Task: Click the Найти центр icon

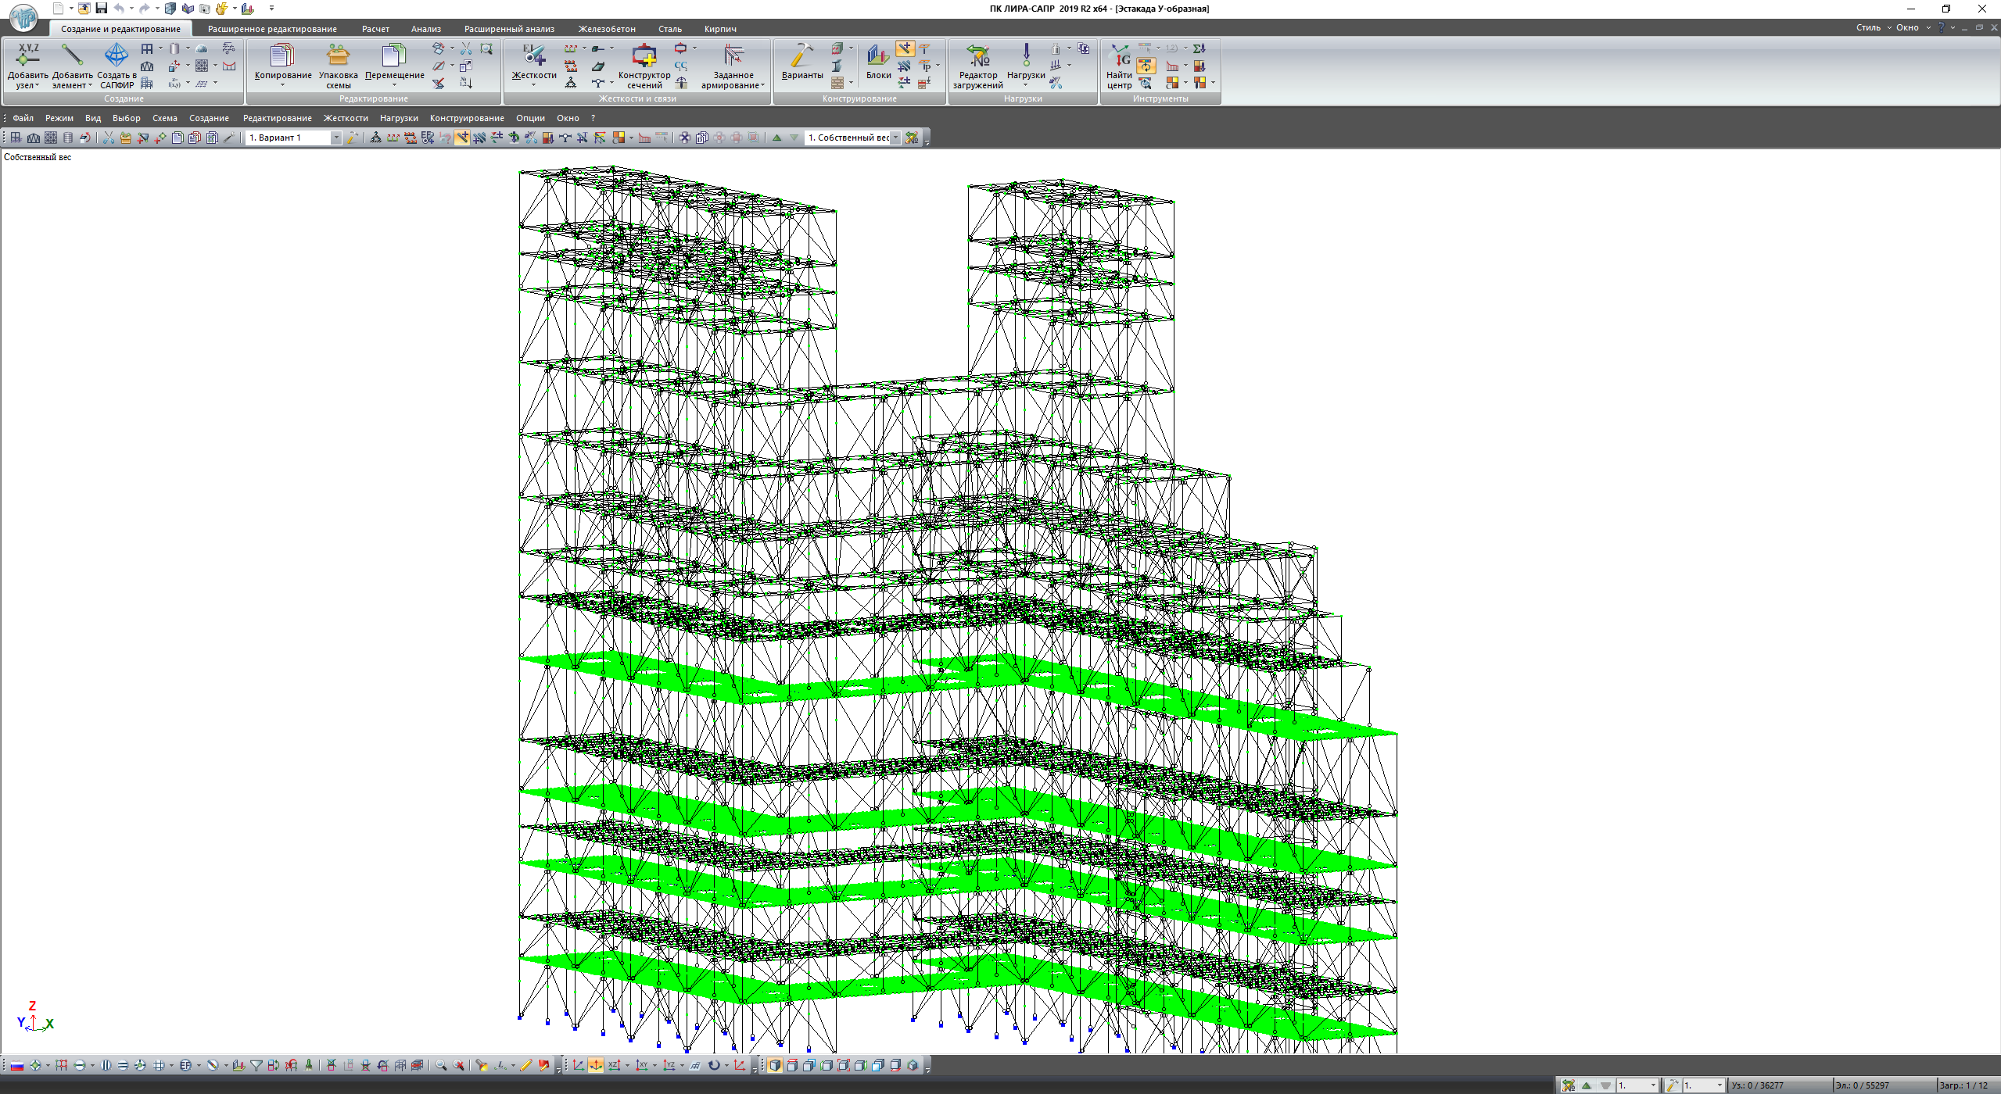Action: pyautogui.click(x=1119, y=55)
